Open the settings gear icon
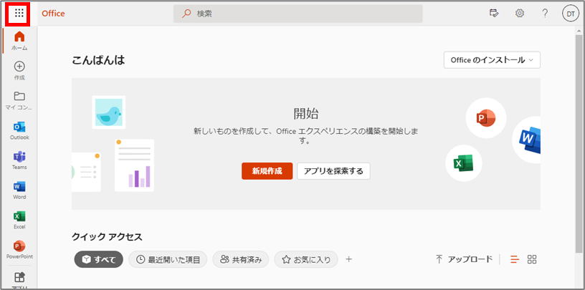 (519, 14)
